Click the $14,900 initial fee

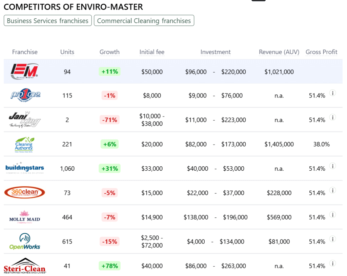[152, 217]
